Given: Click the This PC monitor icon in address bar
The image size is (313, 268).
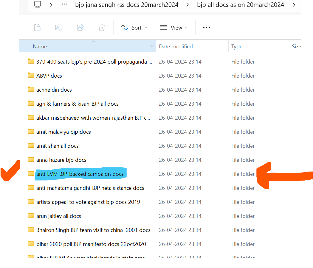Looking at the screenshot, I should [x=38, y=4].
